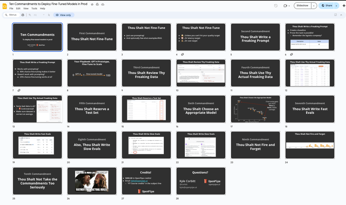This screenshot has width=346, height=205.
Task: Click the View only mode pill
Action: 64,15
